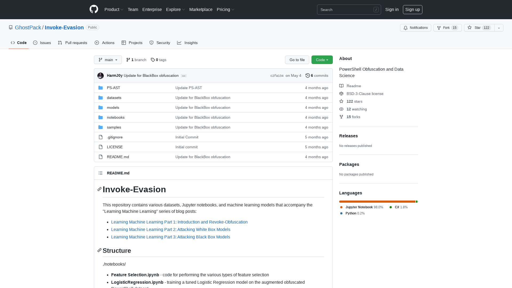
Task: Click the star icon beside 122 stars
Action: click(341, 101)
